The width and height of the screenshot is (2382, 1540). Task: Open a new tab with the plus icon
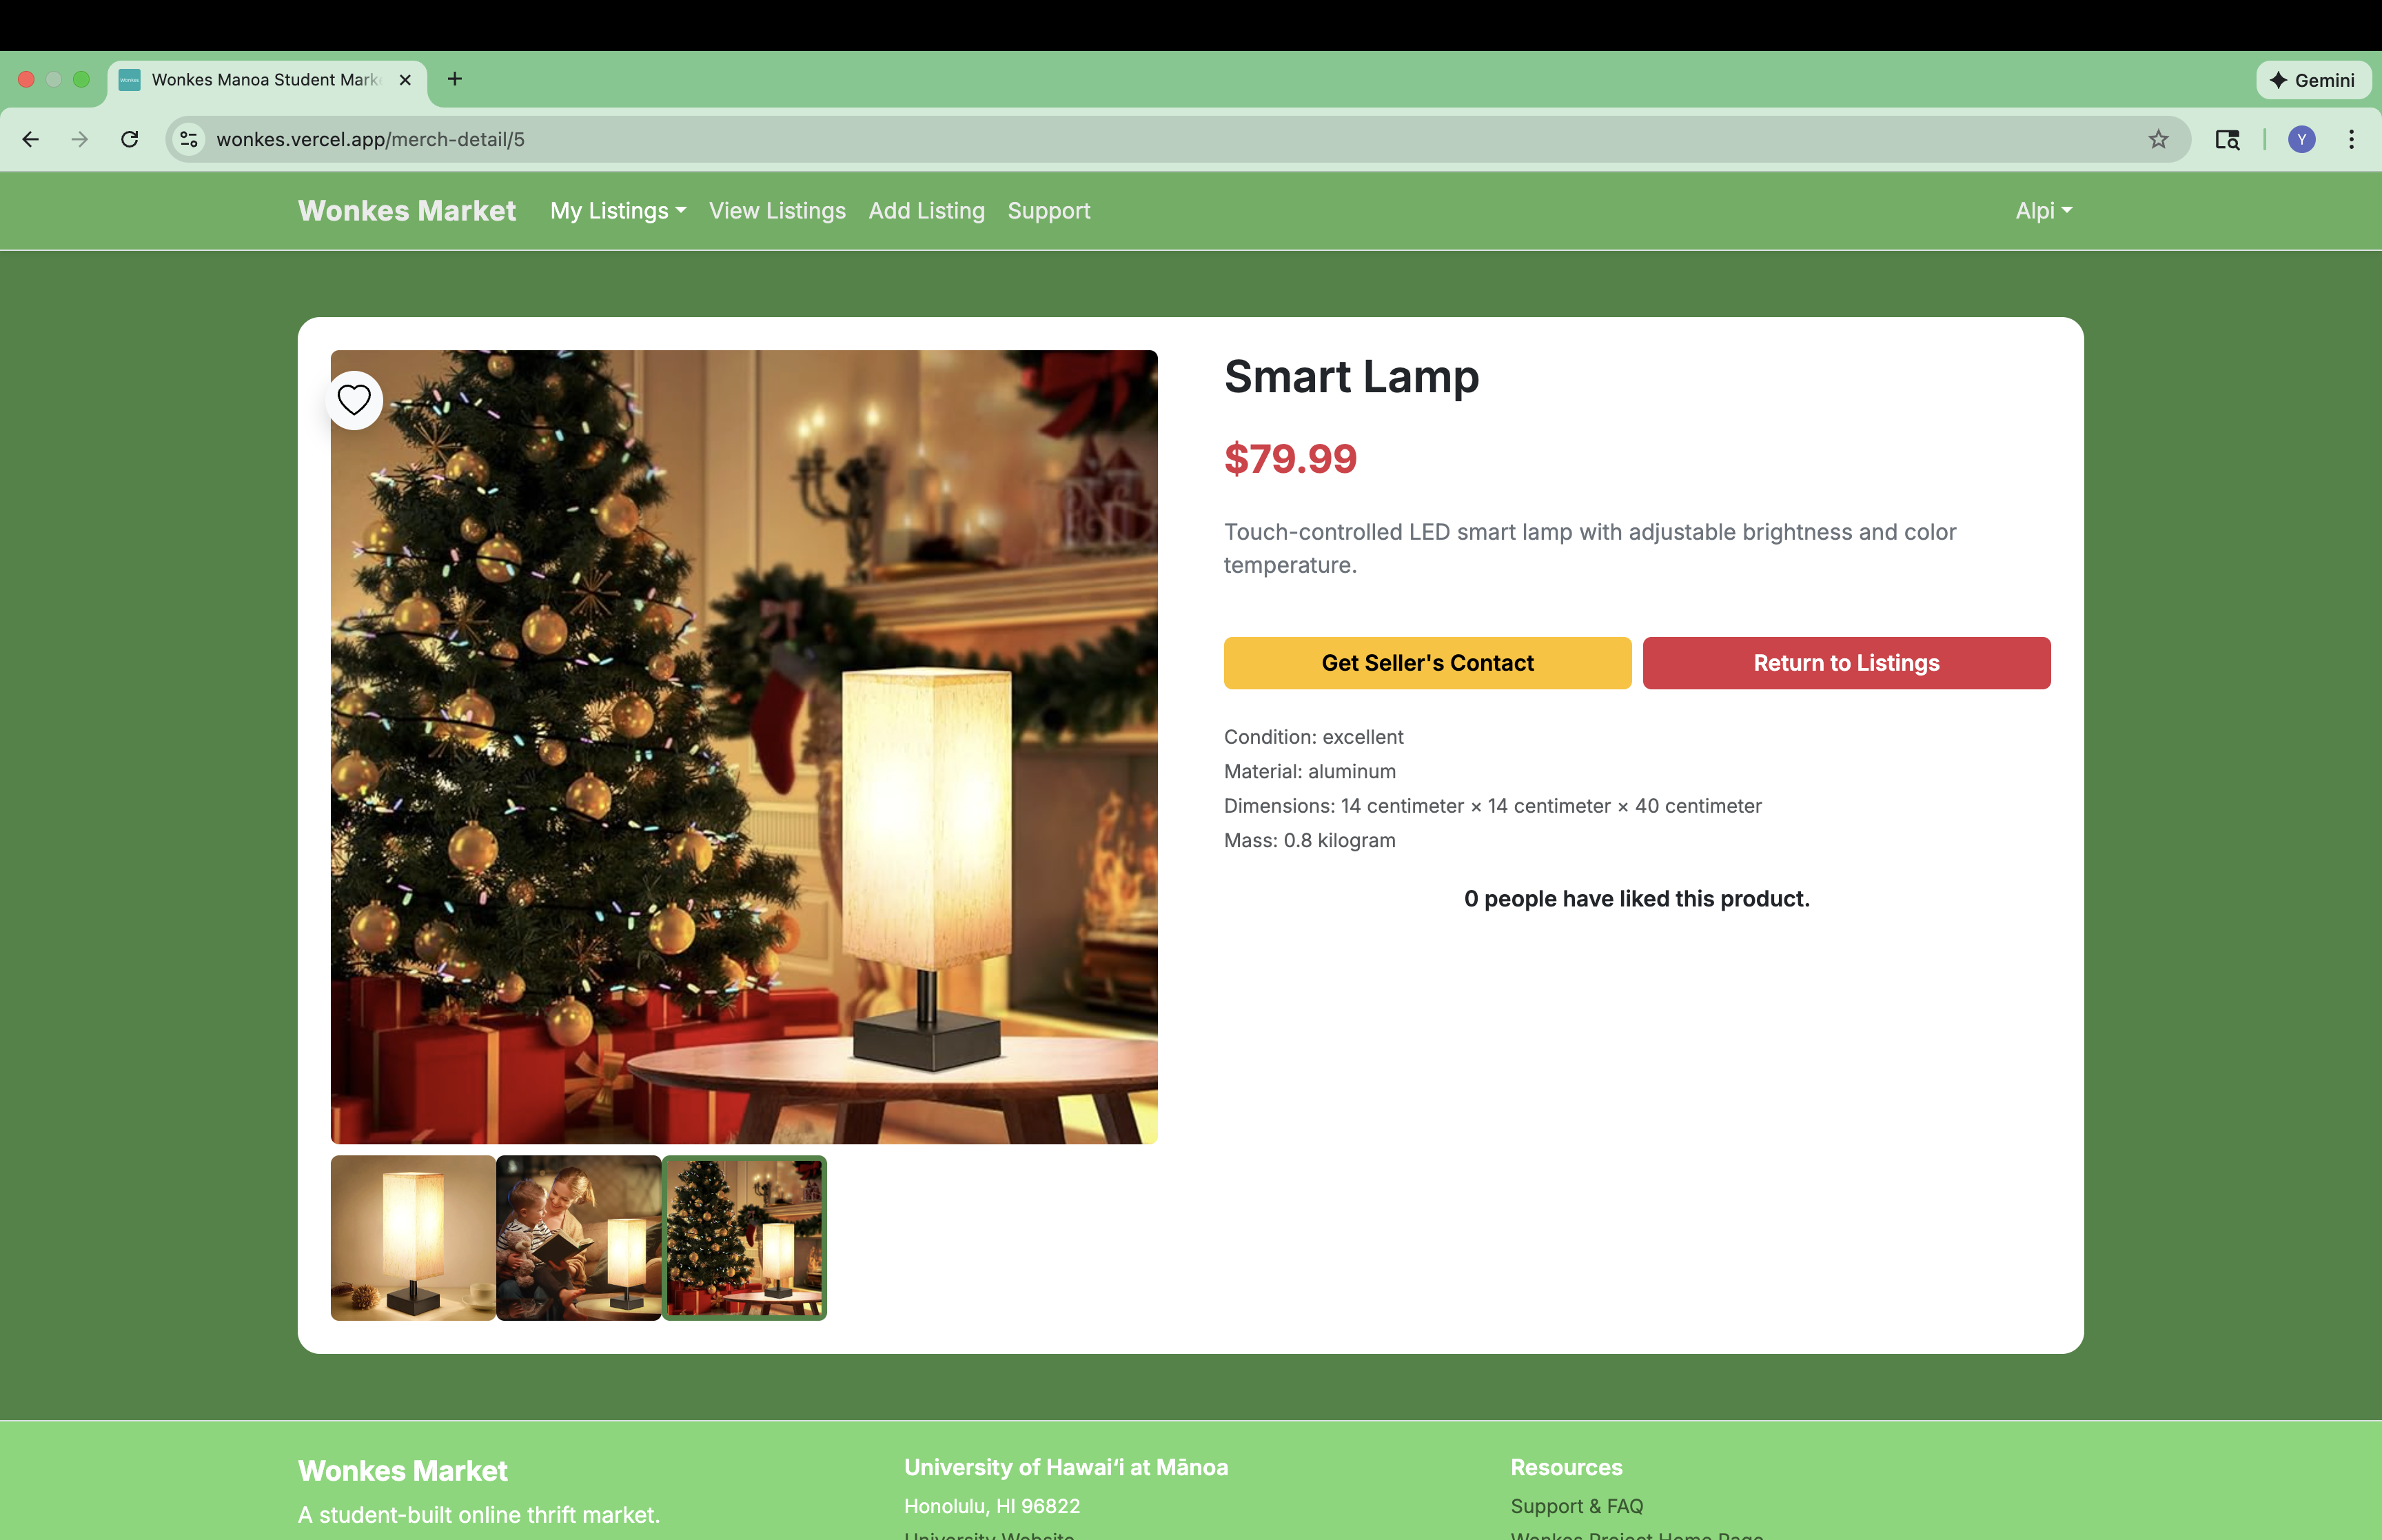pos(455,79)
